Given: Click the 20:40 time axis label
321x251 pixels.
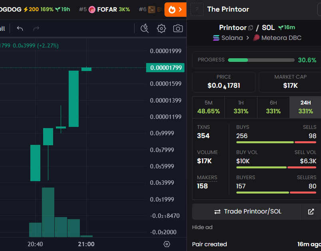Looking at the screenshot, I should point(35,244).
